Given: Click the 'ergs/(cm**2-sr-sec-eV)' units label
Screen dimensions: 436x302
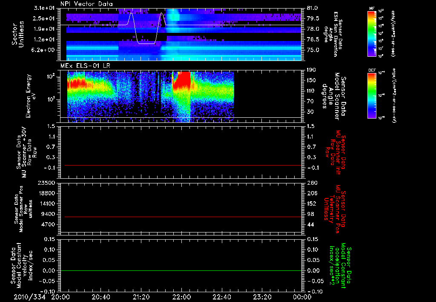Looking at the screenshot, I should (x=394, y=95).
